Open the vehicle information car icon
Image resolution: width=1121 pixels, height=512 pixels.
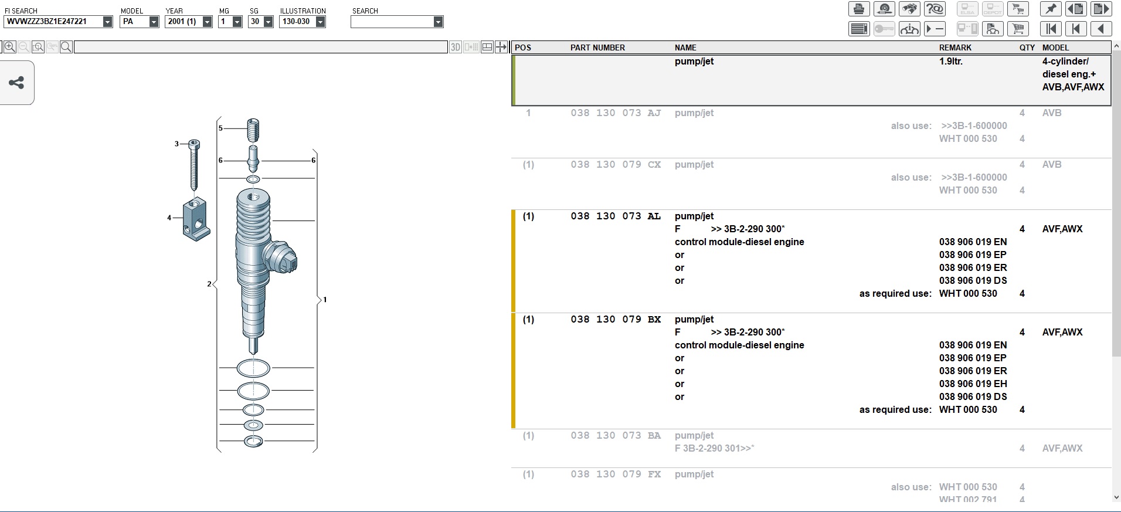click(909, 29)
